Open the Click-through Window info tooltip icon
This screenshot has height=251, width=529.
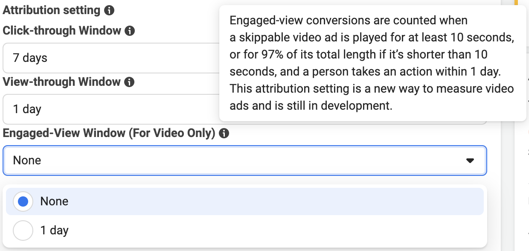(130, 31)
